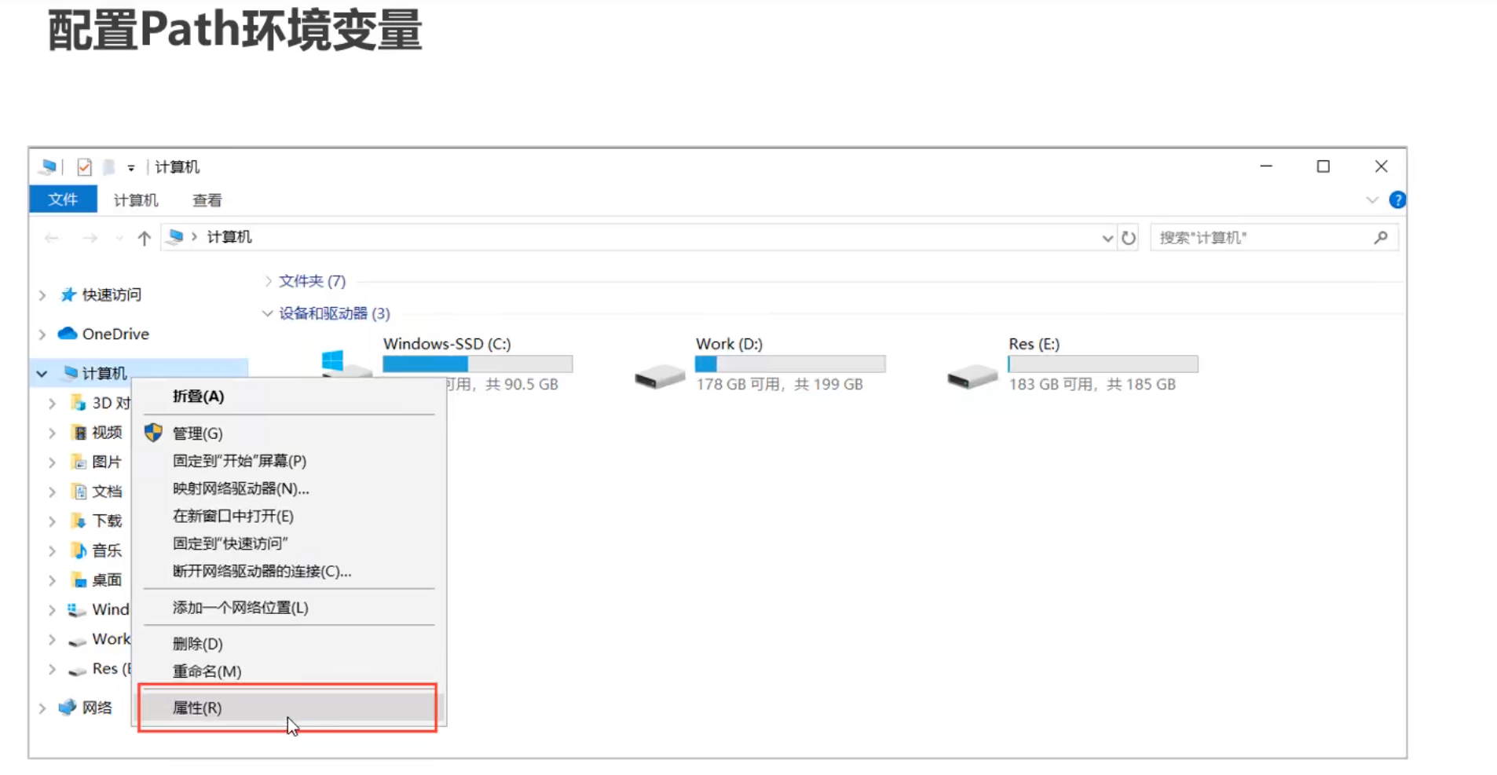The height and width of the screenshot is (775, 1497).
Task: Select the 文档 folder icon in sidebar
Action: click(x=79, y=492)
